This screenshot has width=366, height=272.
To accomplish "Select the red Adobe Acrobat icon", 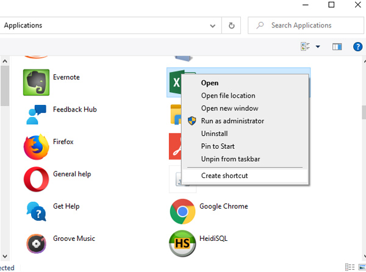I will (175, 146).
